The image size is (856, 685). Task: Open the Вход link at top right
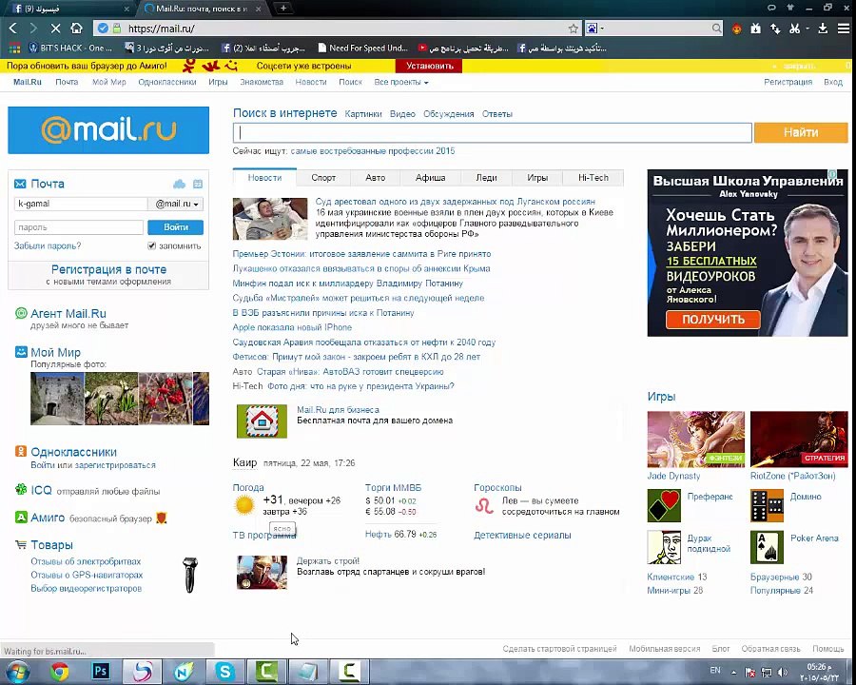[x=833, y=82]
